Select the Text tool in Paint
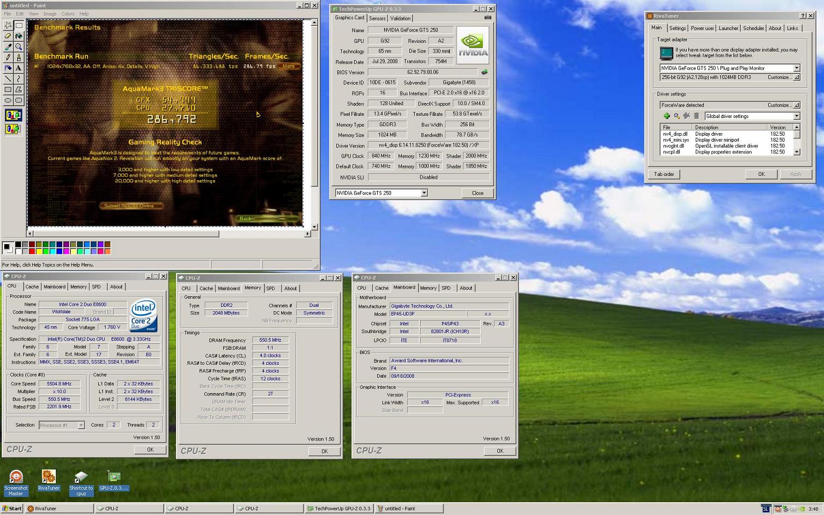 [x=19, y=68]
